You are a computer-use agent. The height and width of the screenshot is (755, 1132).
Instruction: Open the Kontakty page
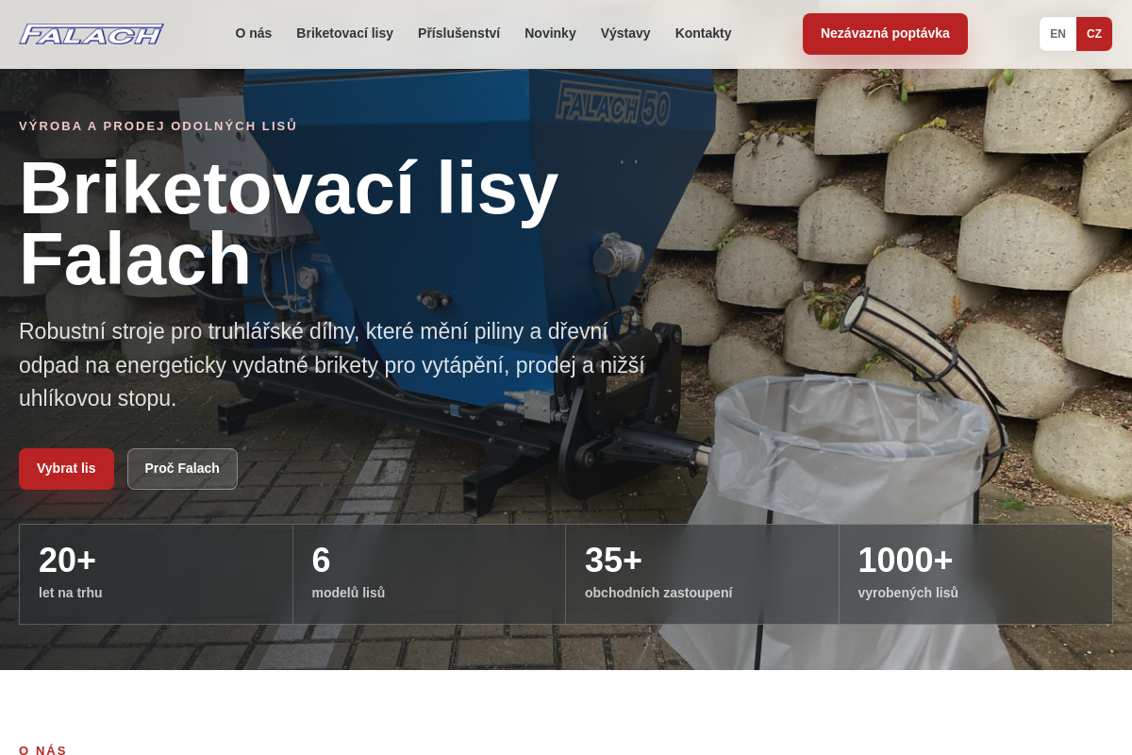[703, 33]
